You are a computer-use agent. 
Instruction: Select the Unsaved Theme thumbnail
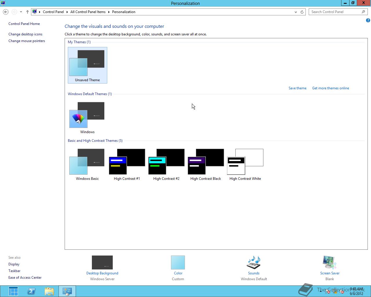tap(87, 65)
